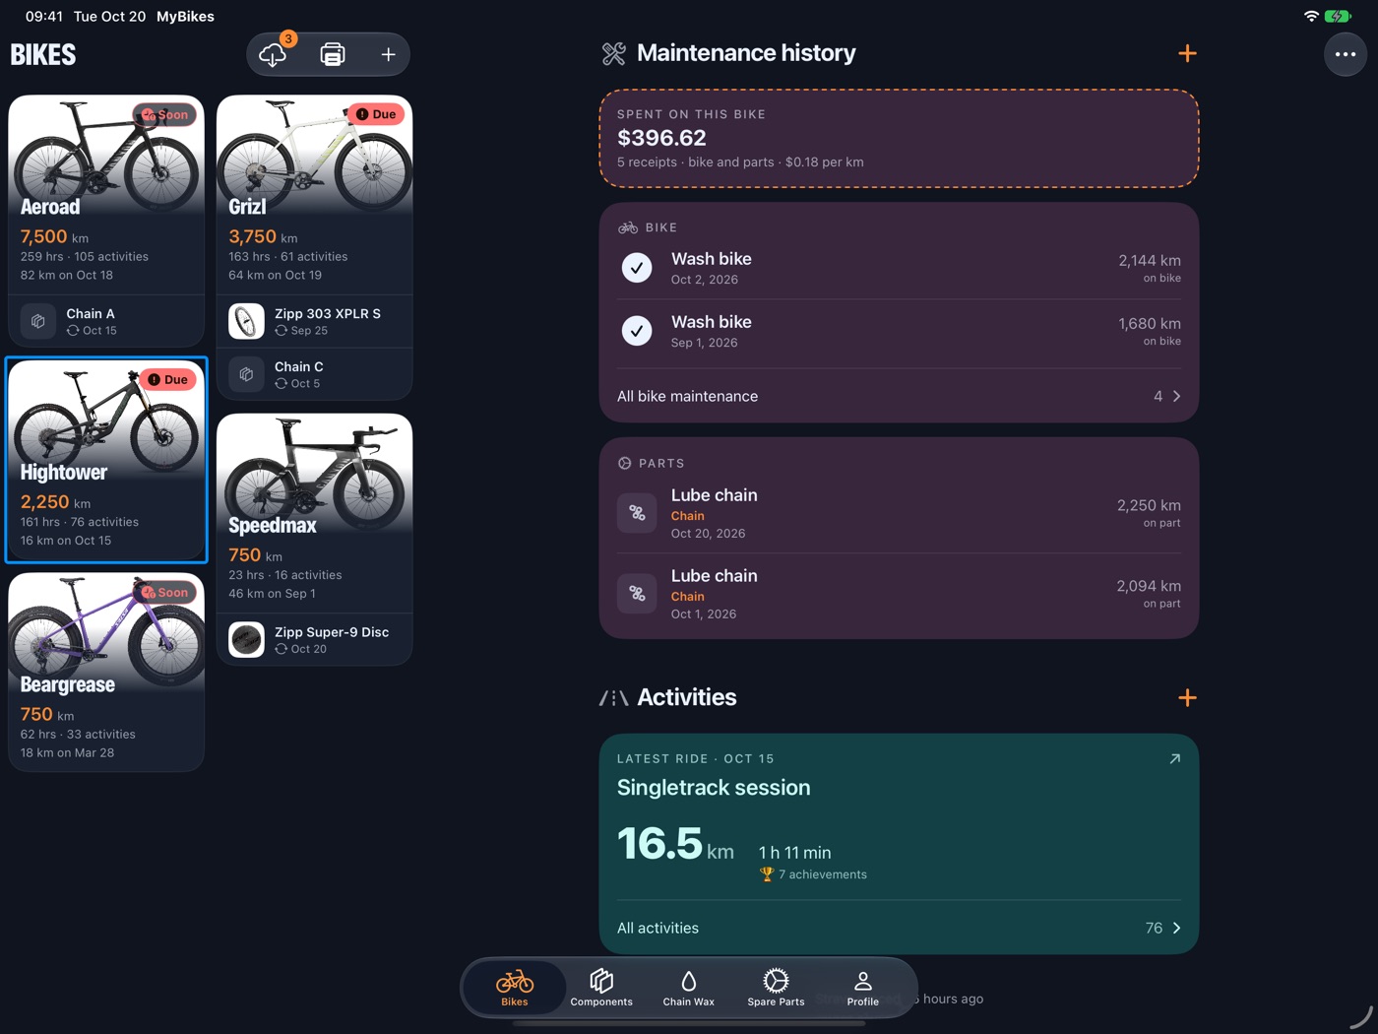Click the '2,144 km' on bike value
1378x1034 pixels.
coord(1149,261)
